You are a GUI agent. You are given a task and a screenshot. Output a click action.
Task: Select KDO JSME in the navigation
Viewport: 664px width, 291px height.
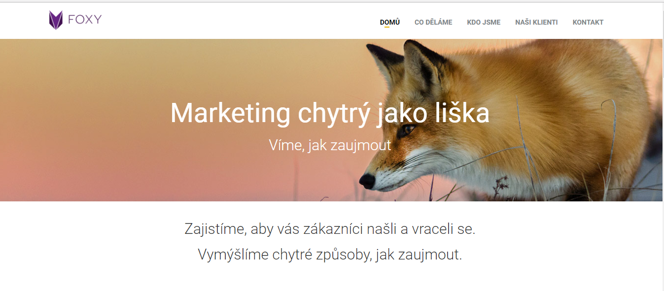pyautogui.click(x=484, y=22)
